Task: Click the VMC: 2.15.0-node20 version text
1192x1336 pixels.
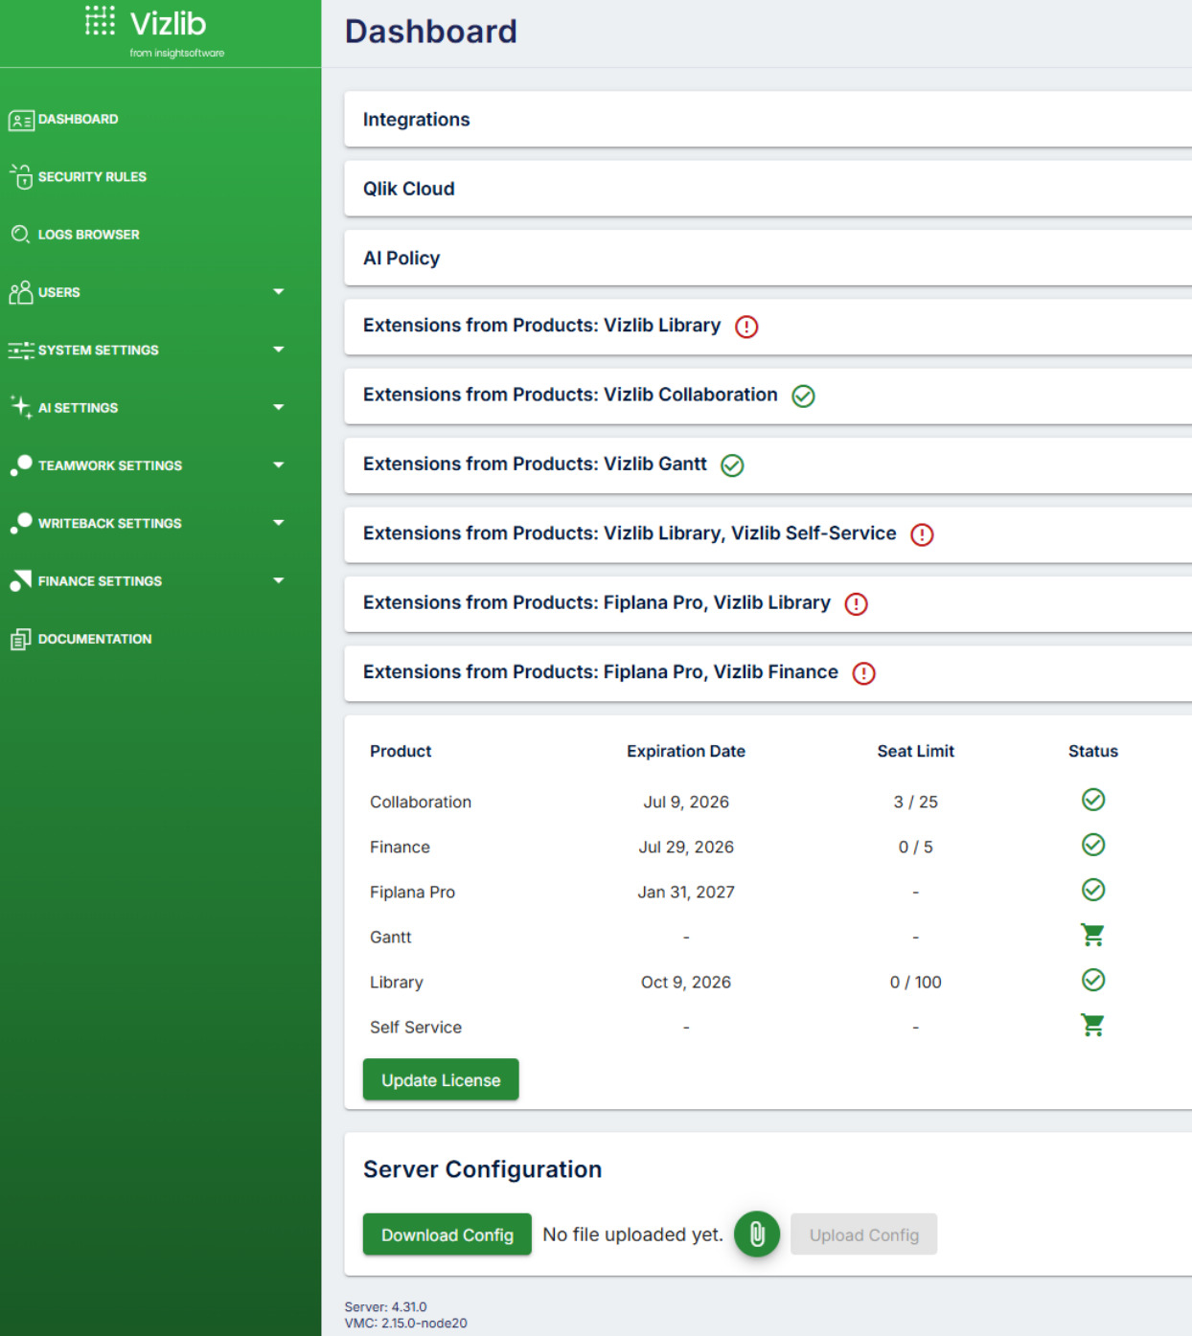Action: pos(406,1324)
